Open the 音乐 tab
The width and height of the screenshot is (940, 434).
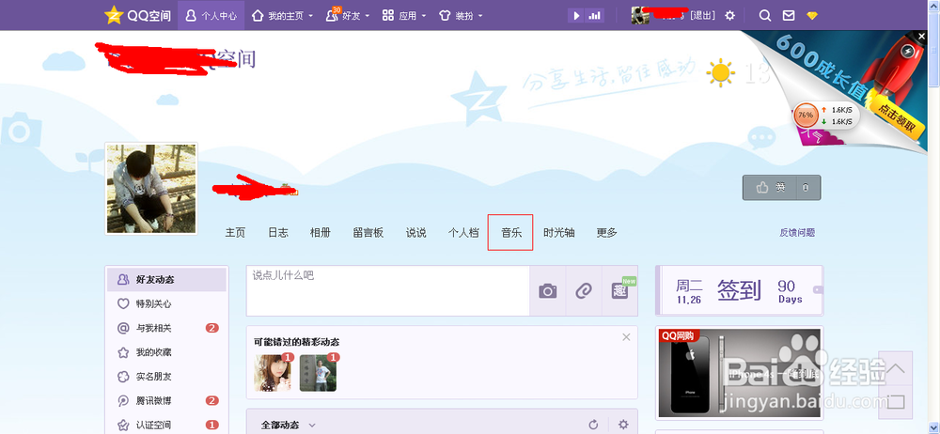pos(510,233)
